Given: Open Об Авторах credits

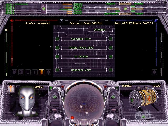Looking at the screenshot, I should point(84,57).
